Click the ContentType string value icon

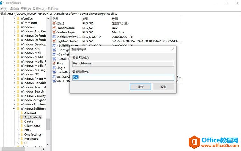(54, 32)
